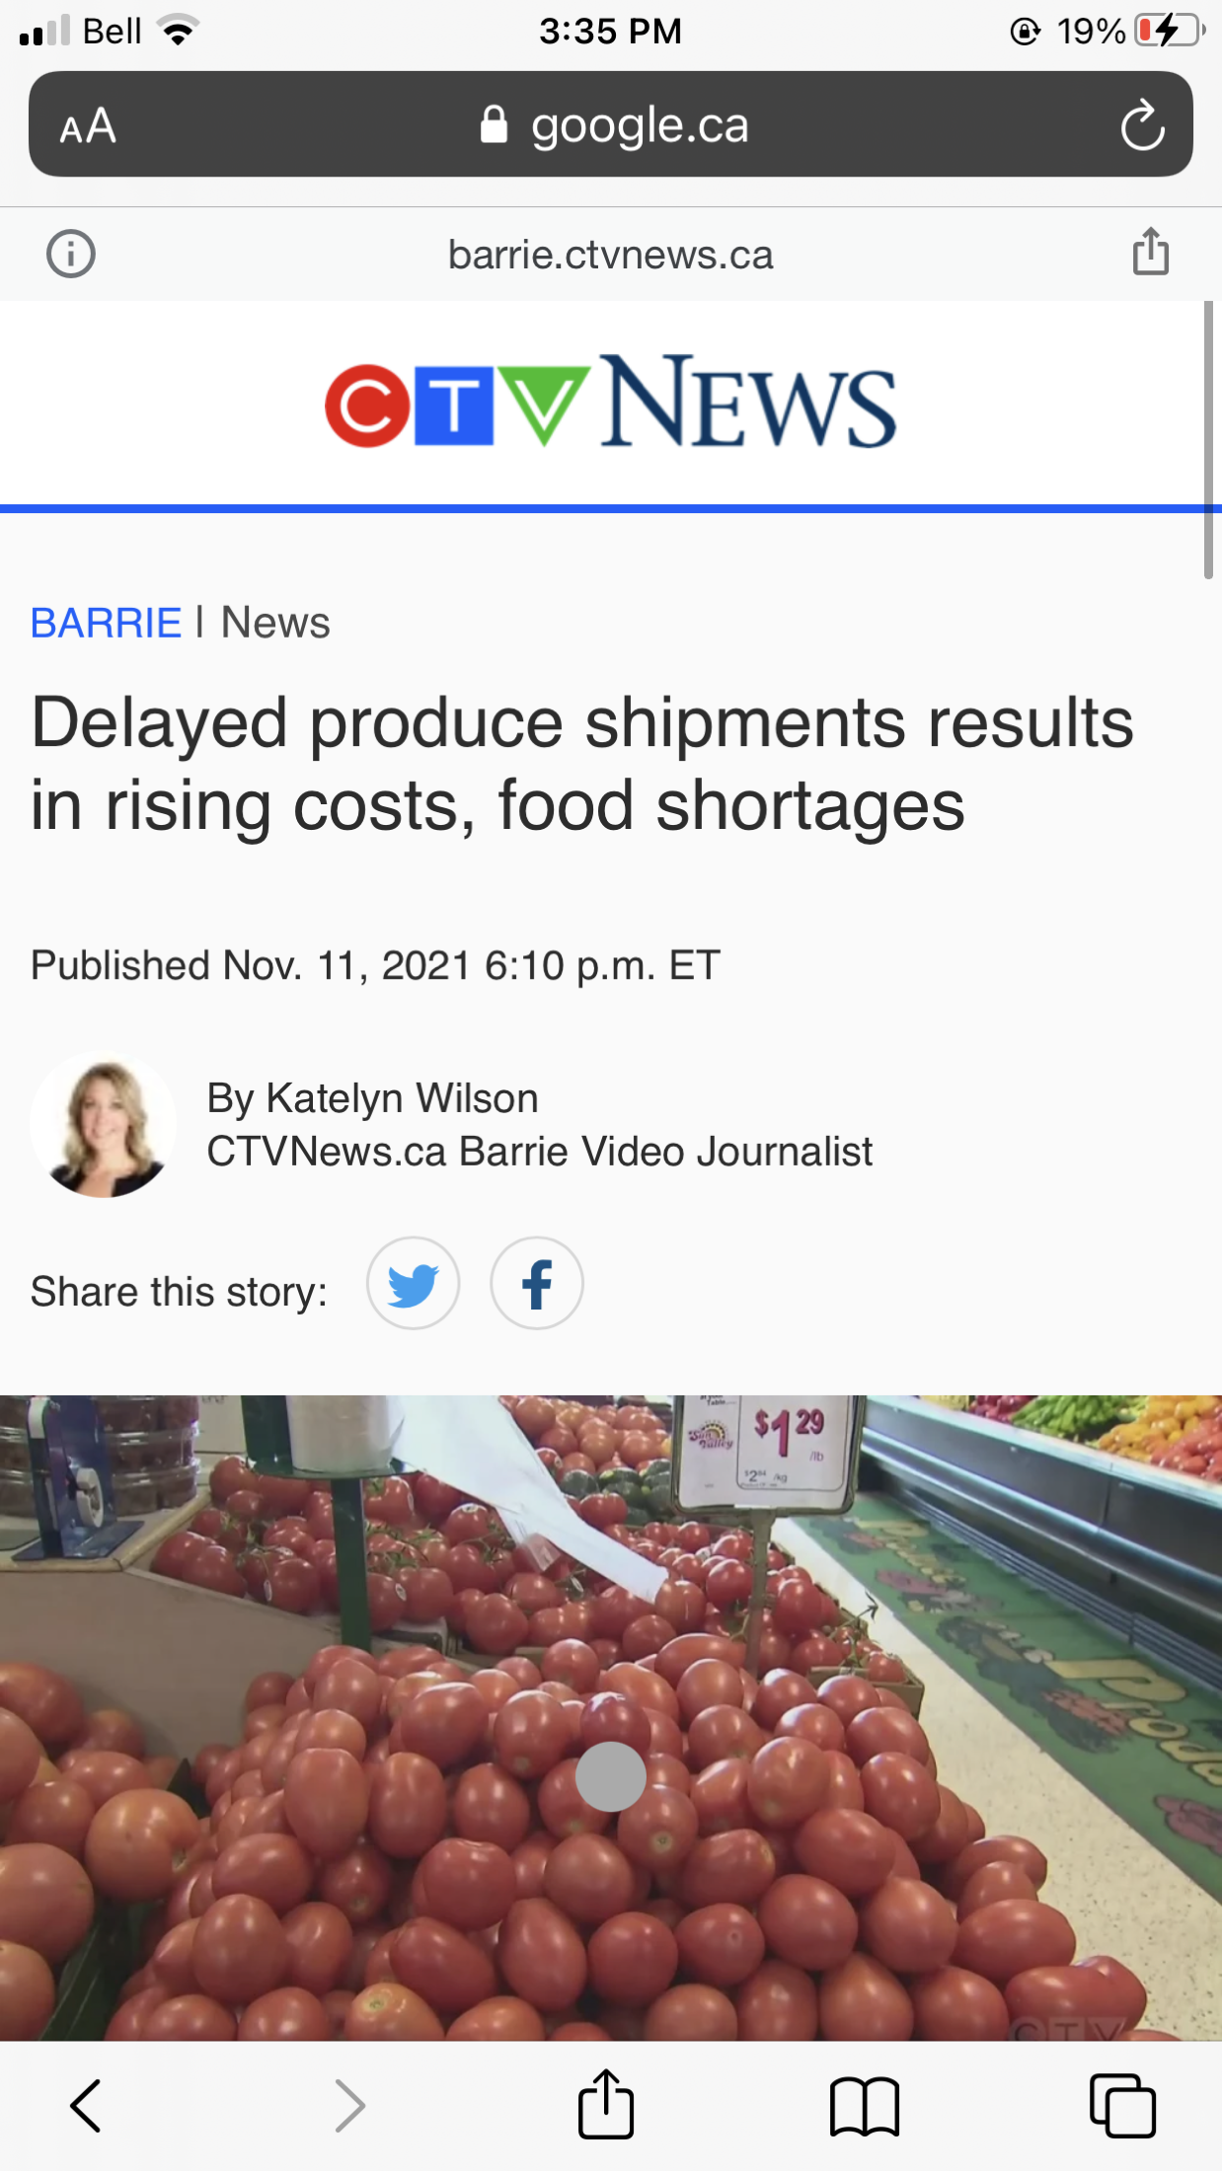Open bookmarks book icon
The image size is (1222, 2171).
click(x=865, y=2107)
